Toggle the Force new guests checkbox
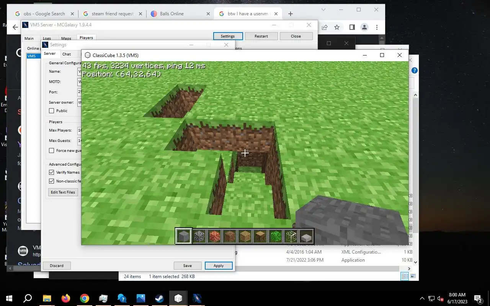The width and height of the screenshot is (490, 306). click(x=52, y=151)
